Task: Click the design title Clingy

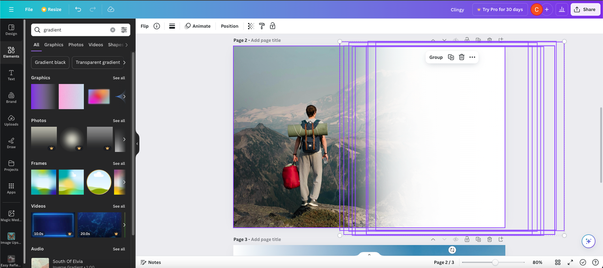Action: coord(457,9)
